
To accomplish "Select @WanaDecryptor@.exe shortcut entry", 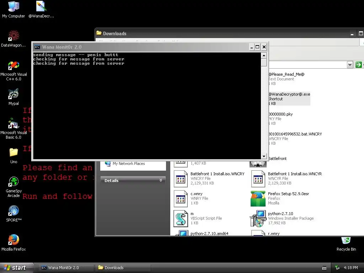I will coord(289,99).
